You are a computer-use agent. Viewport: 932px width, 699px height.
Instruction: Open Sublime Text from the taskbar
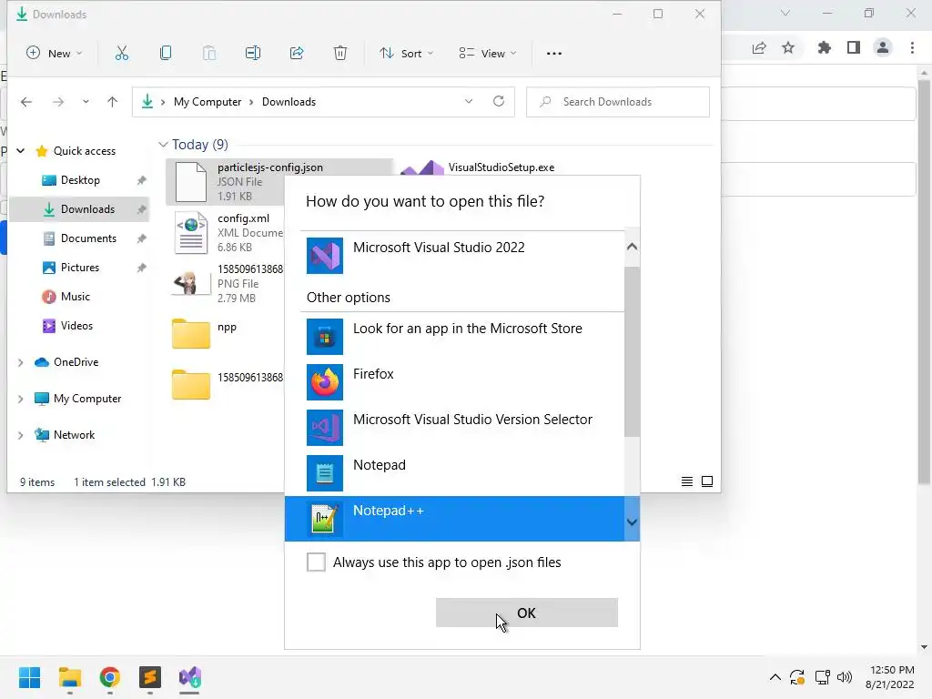click(150, 677)
